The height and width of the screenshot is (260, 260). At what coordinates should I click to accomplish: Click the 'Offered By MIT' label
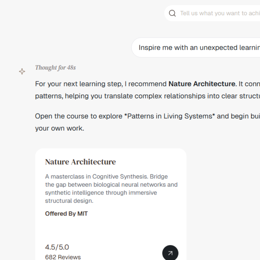pyautogui.click(x=66, y=214)
